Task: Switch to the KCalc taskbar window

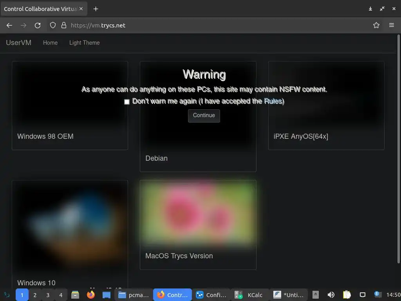Action: 250,295
